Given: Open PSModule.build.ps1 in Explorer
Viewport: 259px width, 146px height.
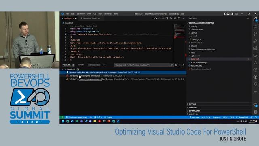Looking at the screenshot, I should [200, 62].
